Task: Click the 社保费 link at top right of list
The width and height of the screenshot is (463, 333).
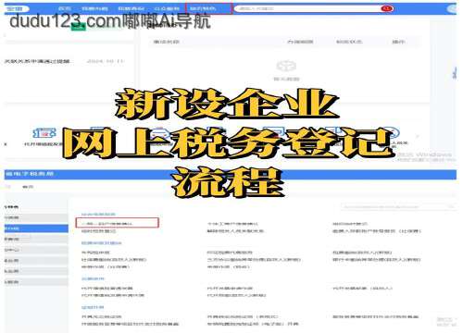Action: point(377,230)
